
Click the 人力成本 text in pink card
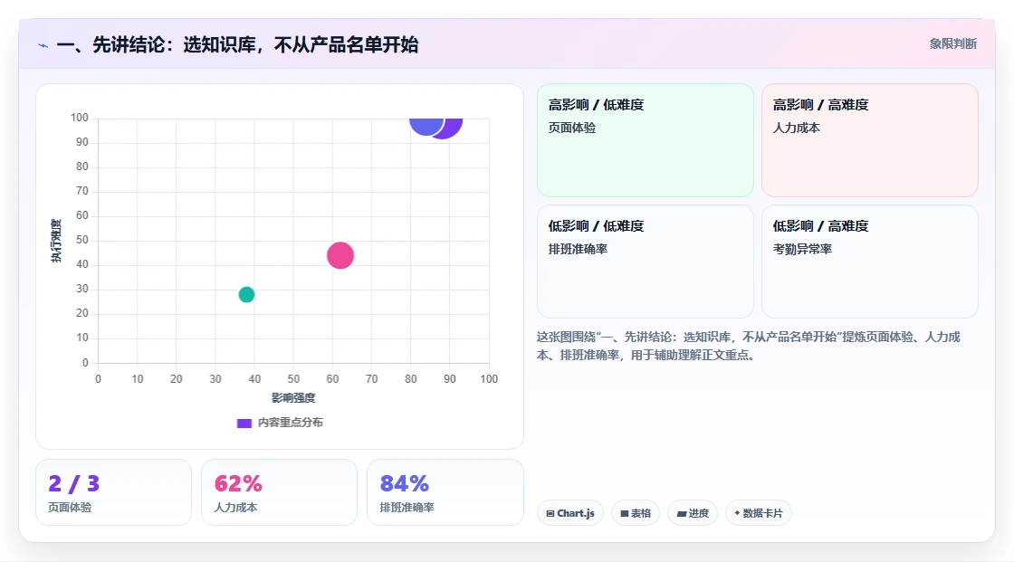[796, 128]
